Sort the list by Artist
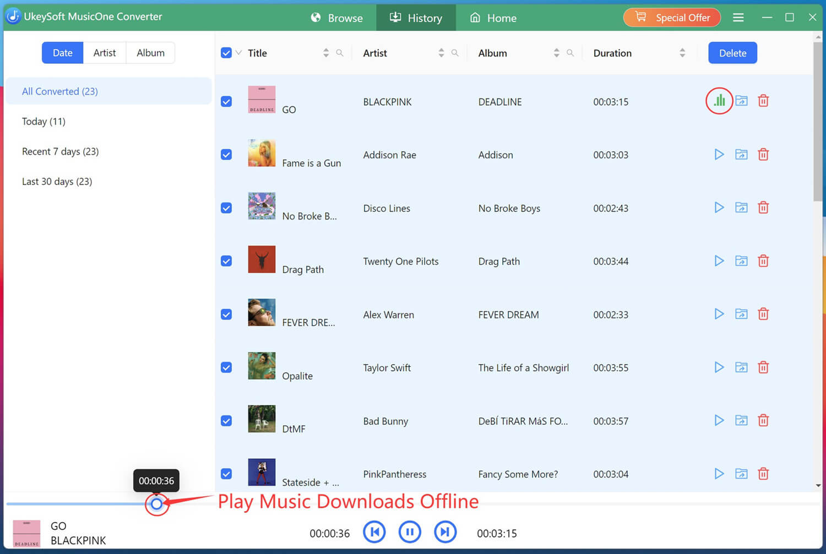 [x=441, y=53]
